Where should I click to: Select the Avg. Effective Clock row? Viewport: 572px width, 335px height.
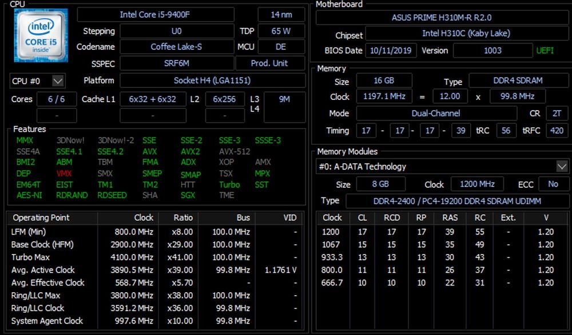[154, 282]
